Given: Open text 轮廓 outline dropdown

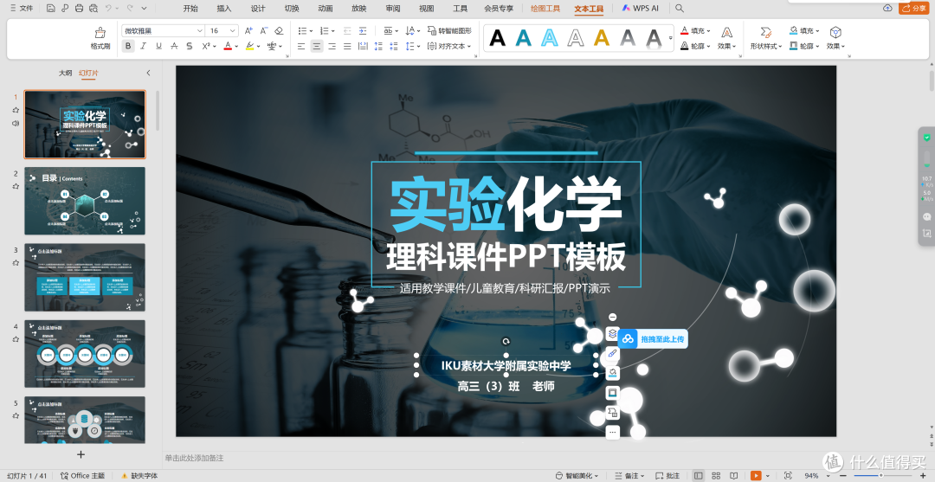Looking at the screenshot, I should pos(695,46).
